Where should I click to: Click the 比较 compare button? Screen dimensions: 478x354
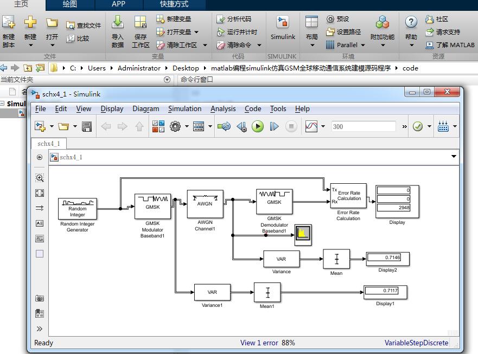pos(78,38)
